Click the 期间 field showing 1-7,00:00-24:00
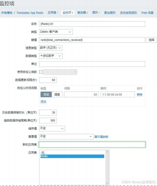 pyautogui.click(x=118, y=95)
